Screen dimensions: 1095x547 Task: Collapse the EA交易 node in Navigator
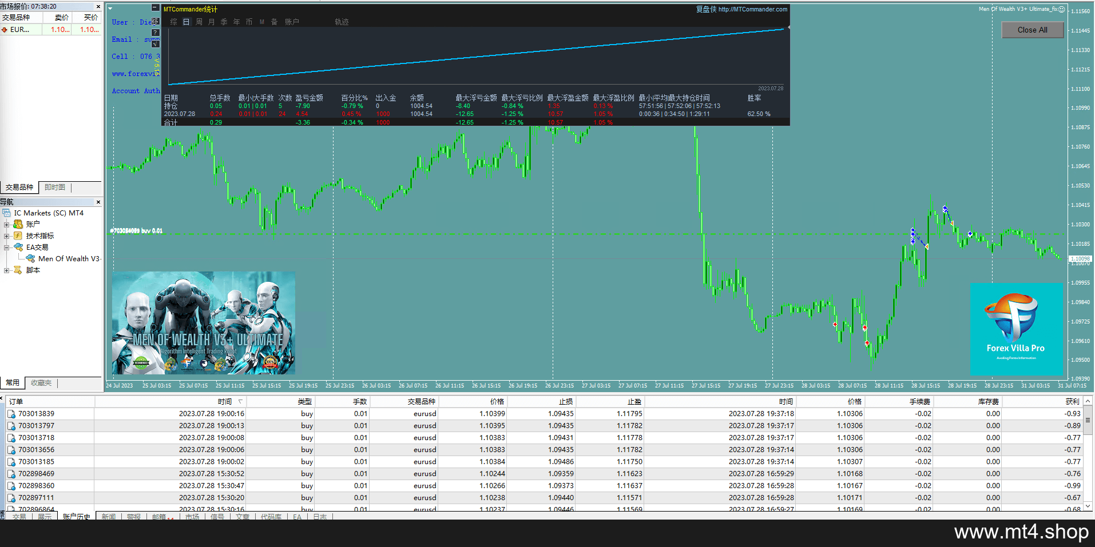6,247
